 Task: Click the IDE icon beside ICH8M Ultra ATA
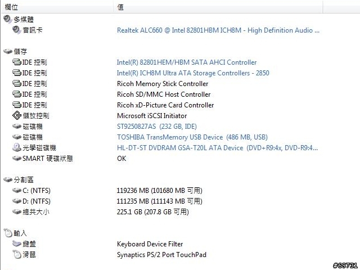tap(17, 73)
